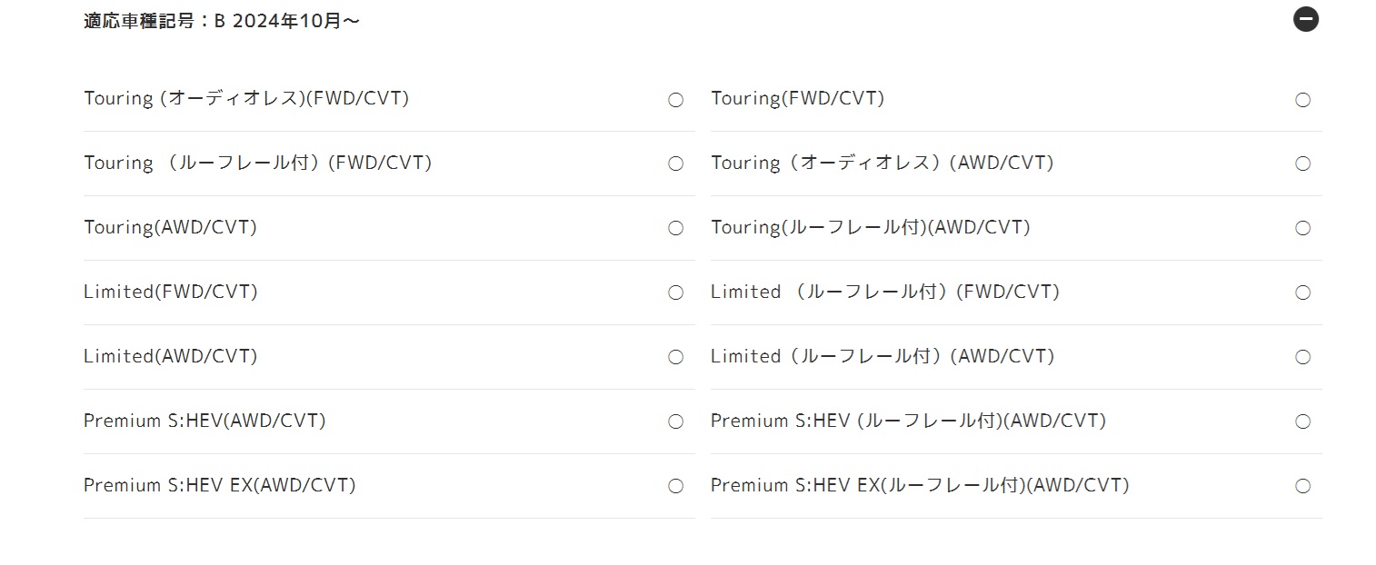Screen dimensions: 1376x565
Task: Click the Premium S:HEV (ルーフレール付)(AWD/CVT) label
Action: coord(908,421)
